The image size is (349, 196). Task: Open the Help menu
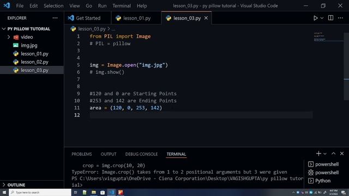tap(142, 6)
